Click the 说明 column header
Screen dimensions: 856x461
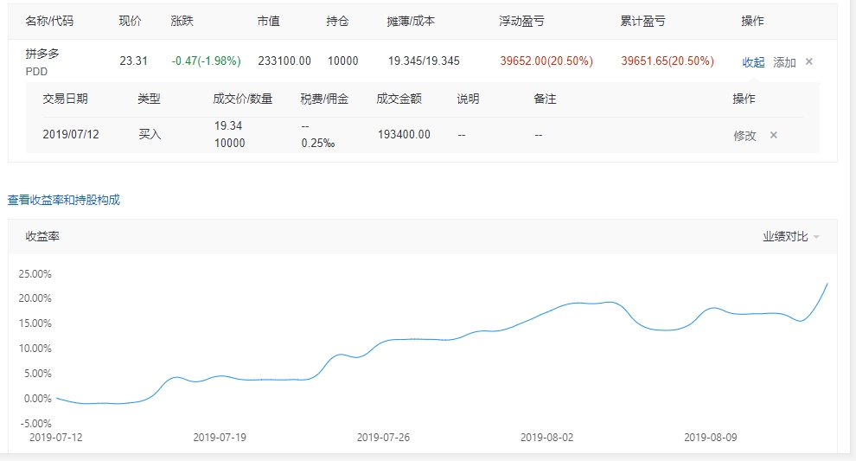tap(468, 99)
